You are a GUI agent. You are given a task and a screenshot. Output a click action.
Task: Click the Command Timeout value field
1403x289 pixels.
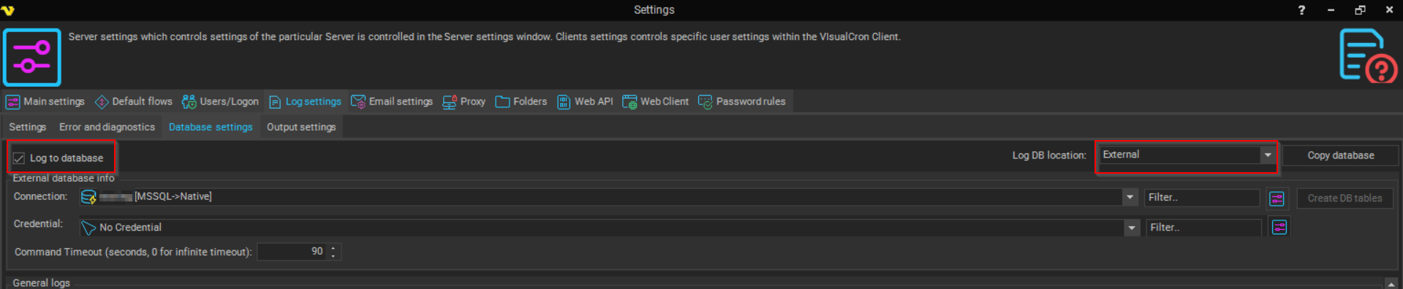coord(292,252)
